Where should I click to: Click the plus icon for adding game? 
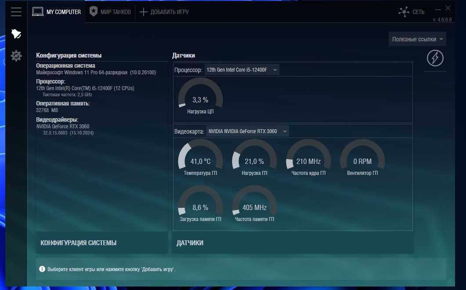[x=144, y=12]
